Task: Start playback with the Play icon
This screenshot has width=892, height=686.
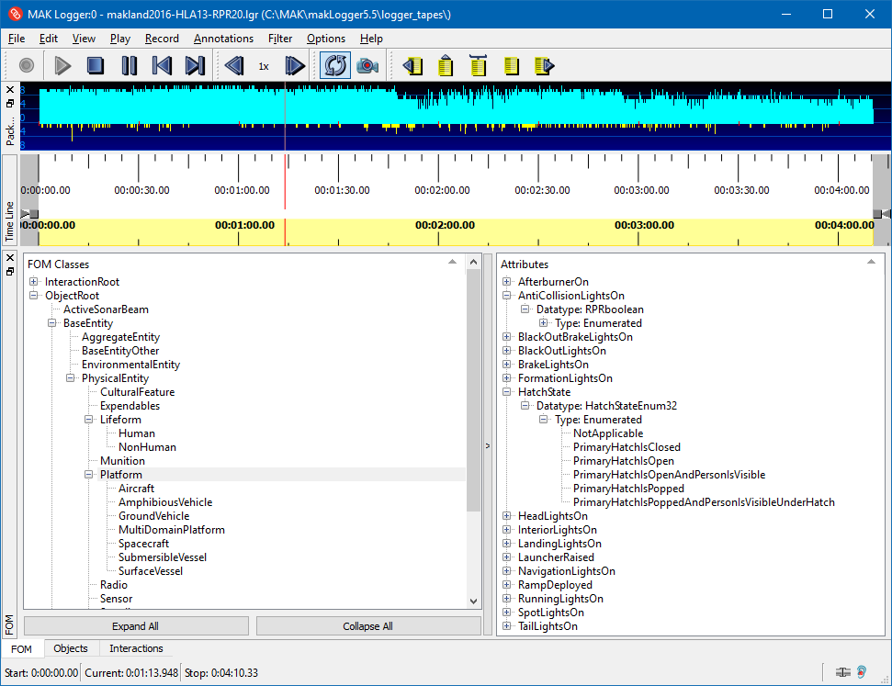Action: [62, 65]
